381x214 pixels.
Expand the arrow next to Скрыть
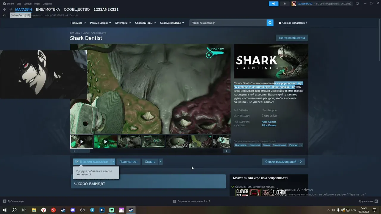click(x=161, y=162)
